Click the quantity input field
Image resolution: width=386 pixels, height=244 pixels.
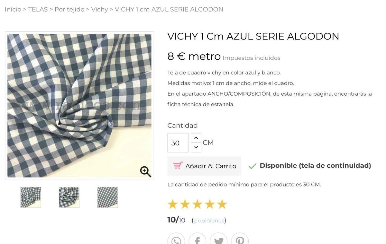point(178,143)
